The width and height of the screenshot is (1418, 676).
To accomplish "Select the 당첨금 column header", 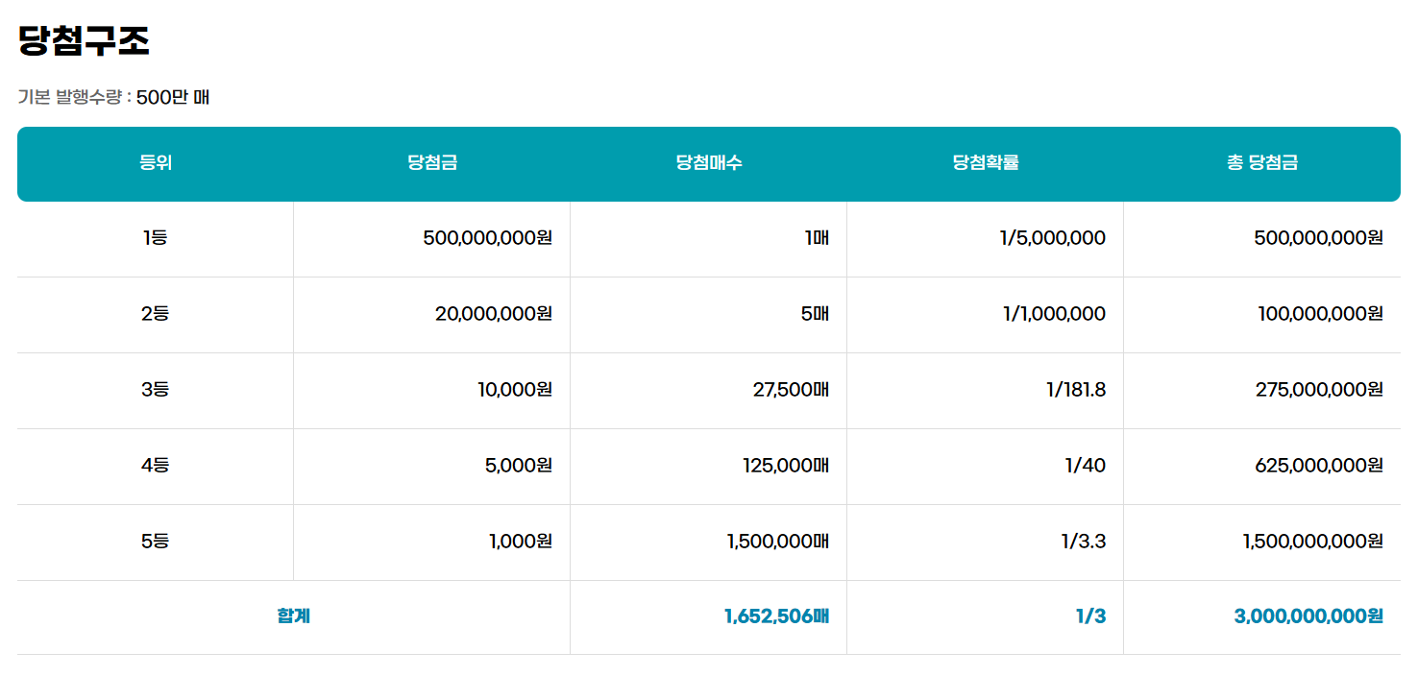I will pyautogui.click(x=430, y=163).
